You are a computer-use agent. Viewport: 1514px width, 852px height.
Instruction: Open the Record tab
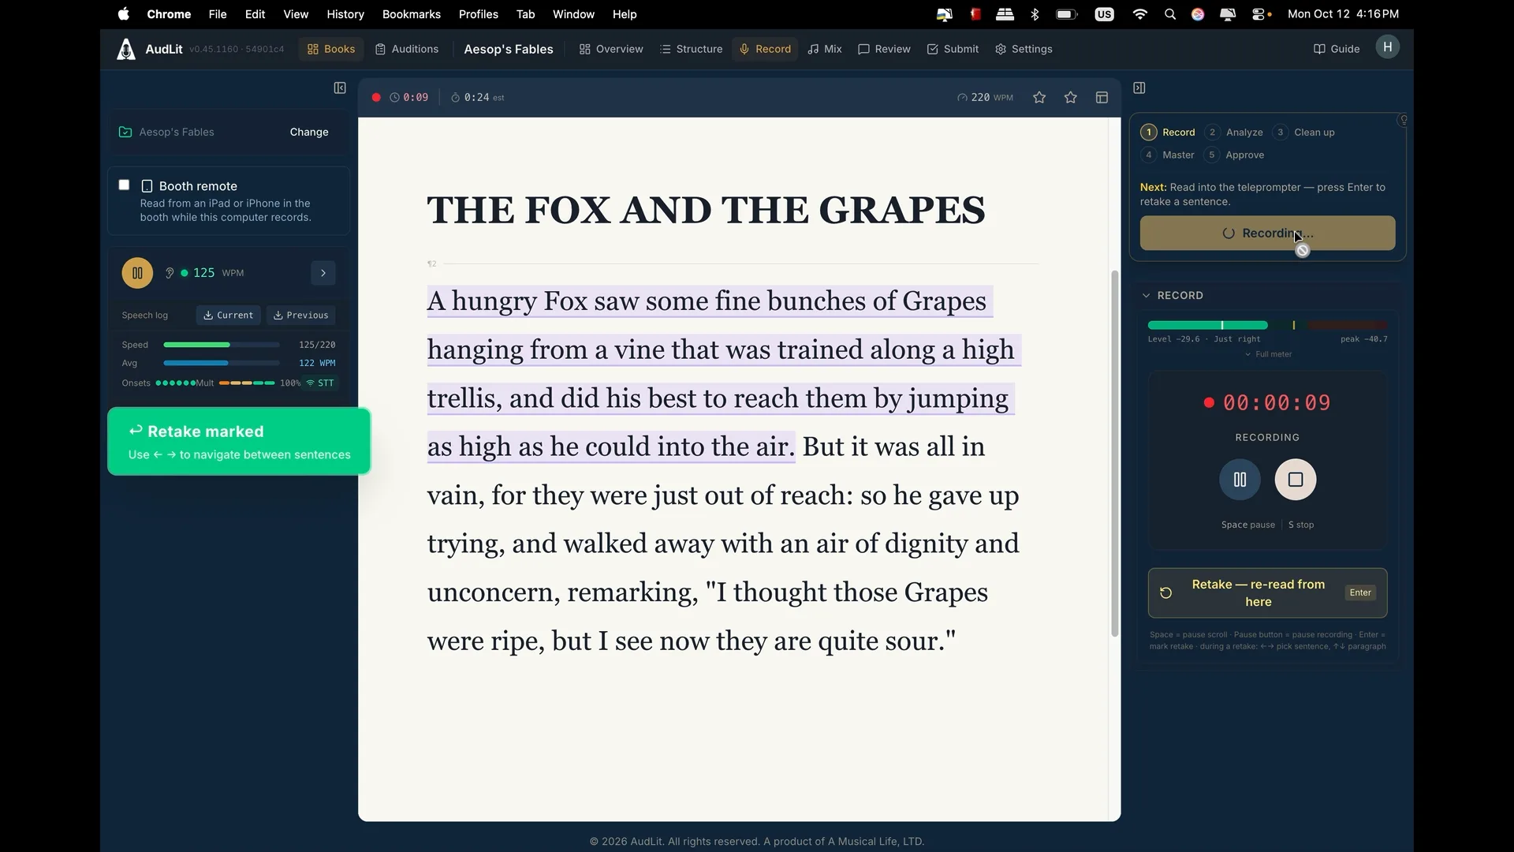765,49
